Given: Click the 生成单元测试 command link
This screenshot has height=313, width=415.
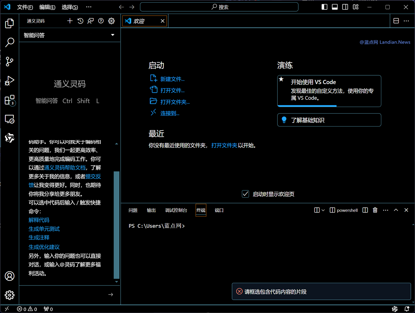Looking at the screenshot, I should (44, 229).
